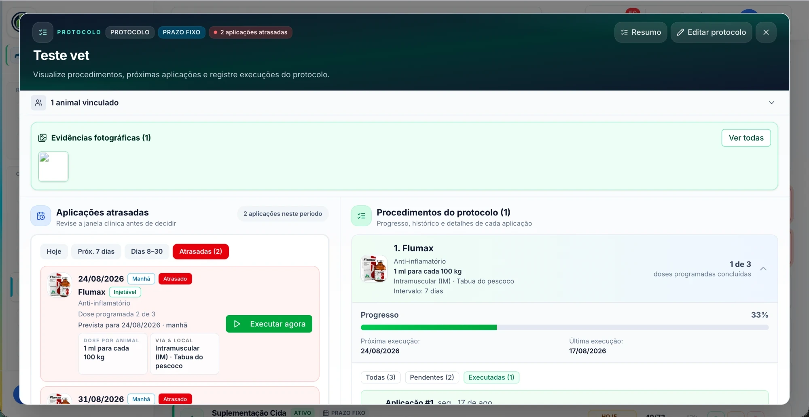Close the protocol dialog with X
Screen dimensions: 809x417
pos(766,32)
